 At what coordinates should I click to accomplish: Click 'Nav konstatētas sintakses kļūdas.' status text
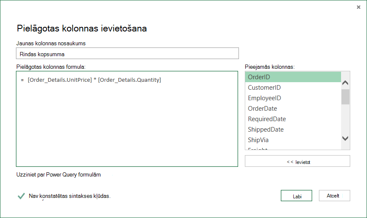tap(69, 196)
